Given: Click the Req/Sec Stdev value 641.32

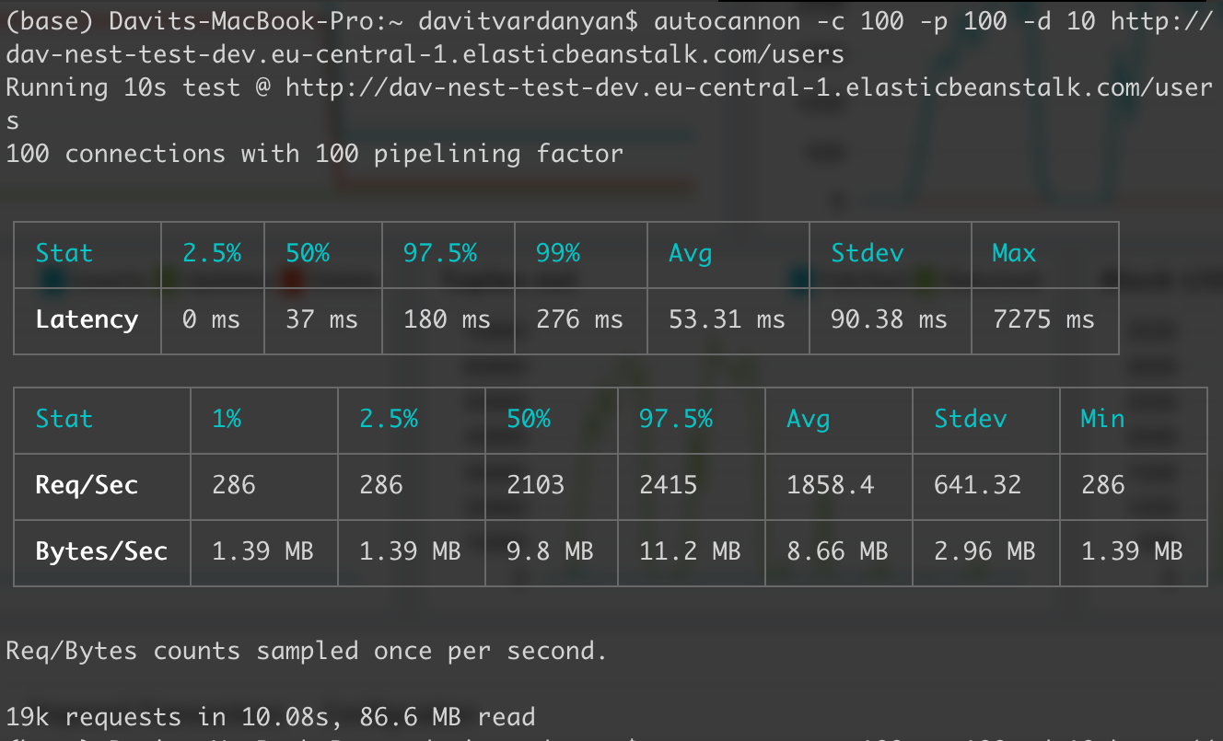Looking at the screenshot, I should point(977,485).
